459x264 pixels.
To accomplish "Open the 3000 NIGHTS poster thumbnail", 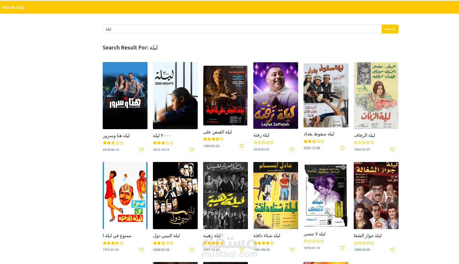I will [x=175, y=95].
